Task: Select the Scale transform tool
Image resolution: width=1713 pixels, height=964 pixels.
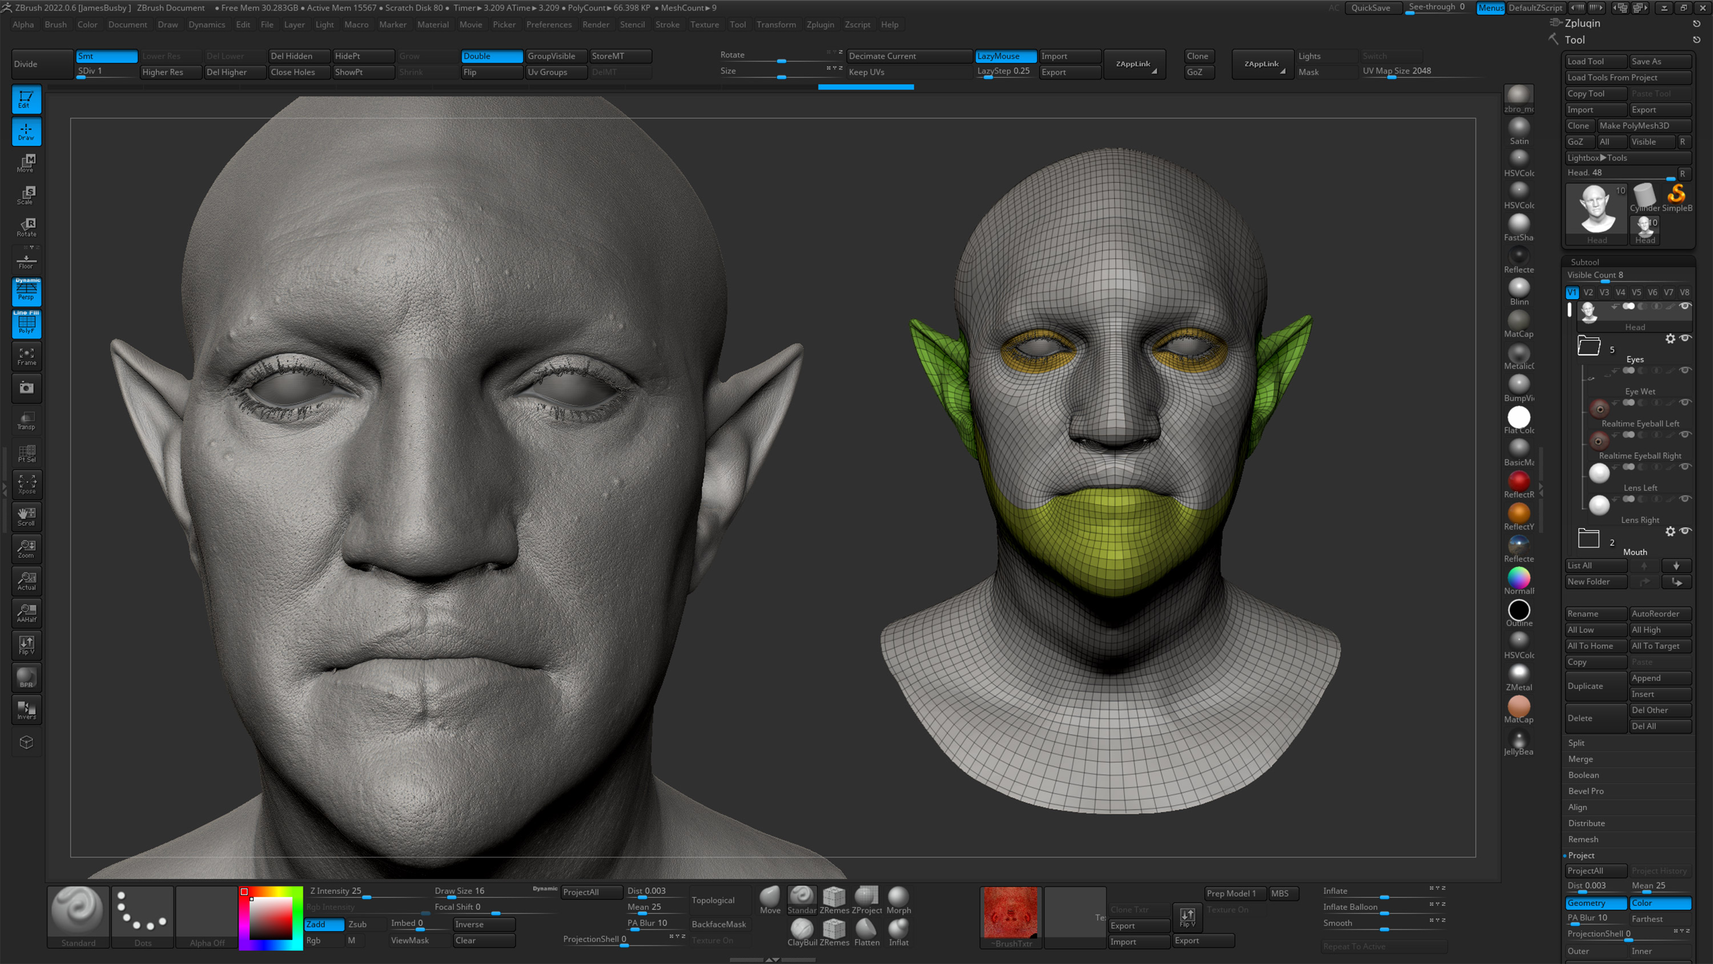Action: tap(27, 195)
